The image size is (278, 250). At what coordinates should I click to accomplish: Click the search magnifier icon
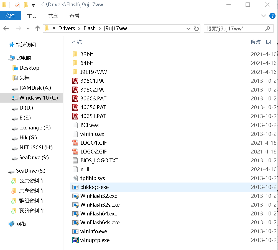268,28
